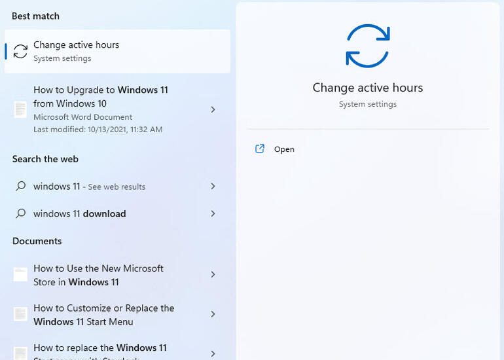Click the Documents section heading
Image resolution: width=504 pixels, height=360 pixels.
(37, 241)
